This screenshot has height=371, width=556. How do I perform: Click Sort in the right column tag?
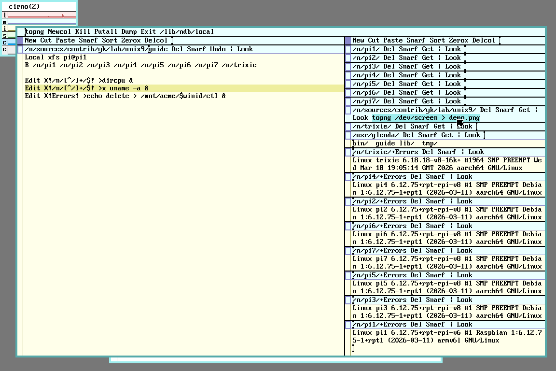tap(437, 41)
